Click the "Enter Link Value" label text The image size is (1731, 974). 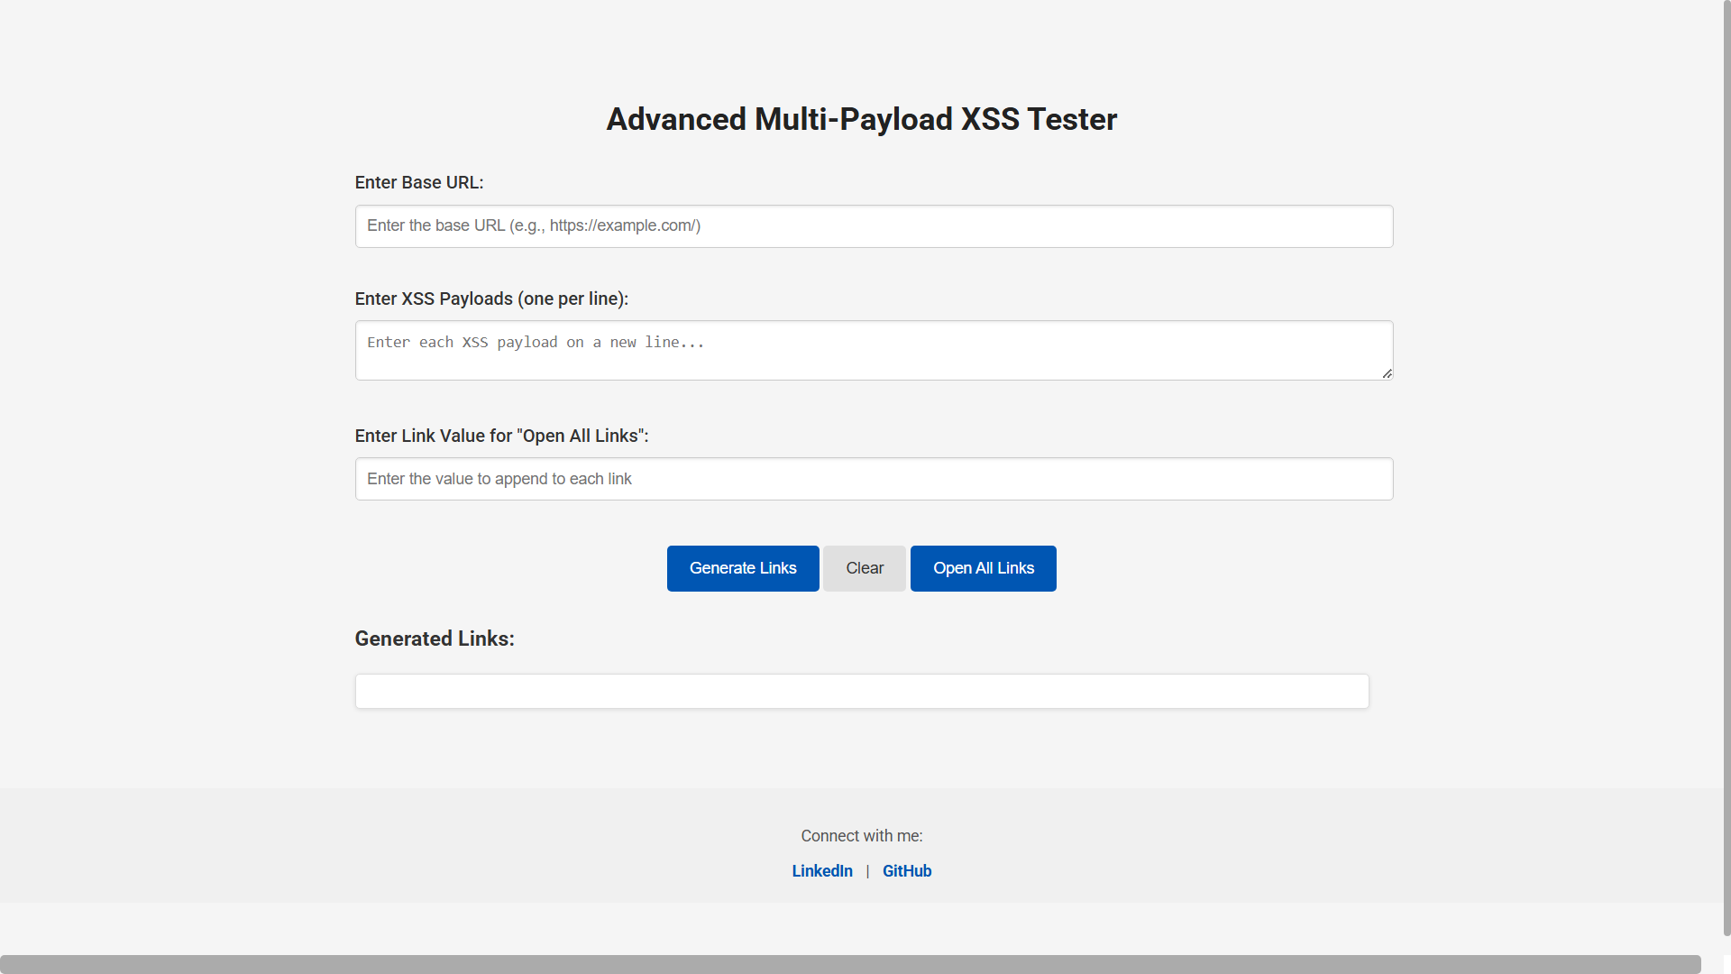coord(501,436)
